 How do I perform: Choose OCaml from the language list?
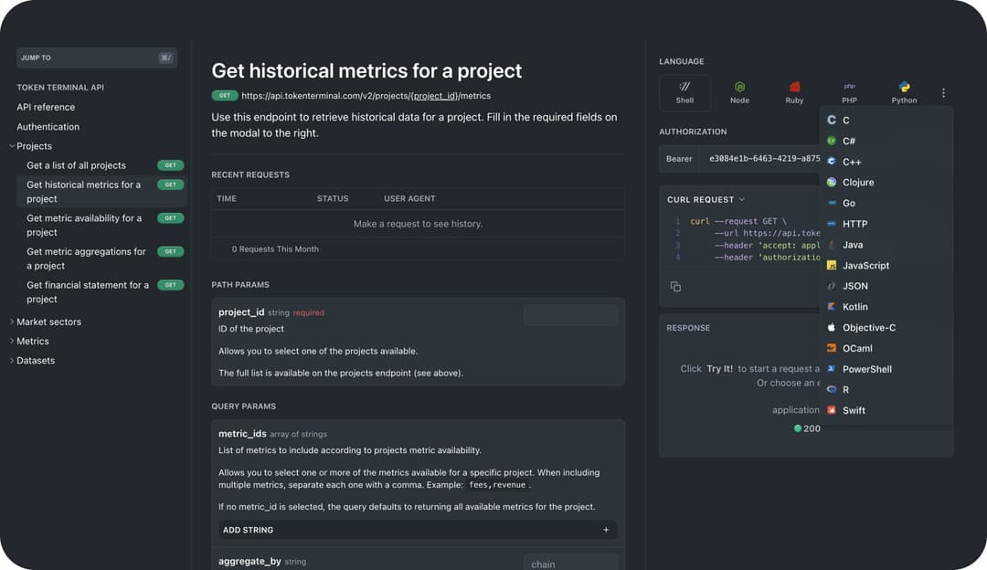click(886, 348)
